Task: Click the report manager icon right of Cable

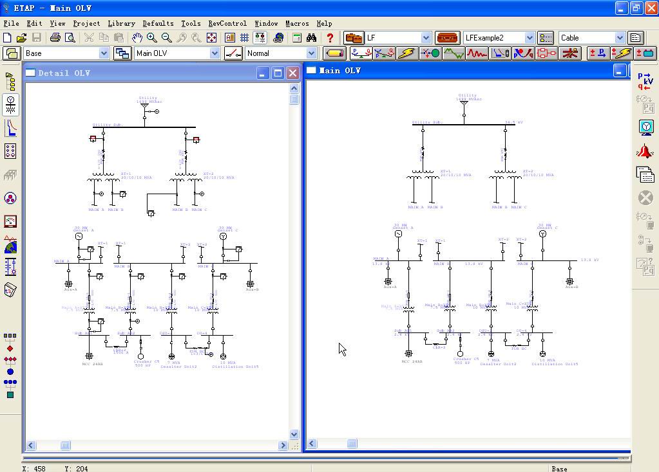Action: click(636, 38)
